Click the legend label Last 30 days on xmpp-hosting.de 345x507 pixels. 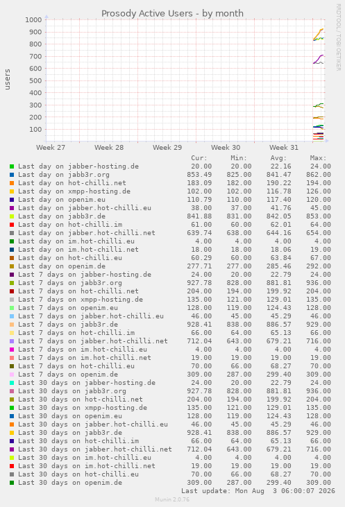click(83, 408)
